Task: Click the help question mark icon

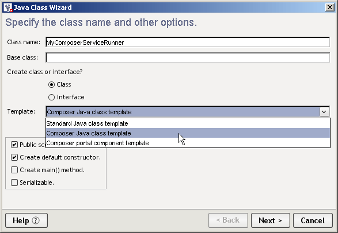Action: coord(36,220)
